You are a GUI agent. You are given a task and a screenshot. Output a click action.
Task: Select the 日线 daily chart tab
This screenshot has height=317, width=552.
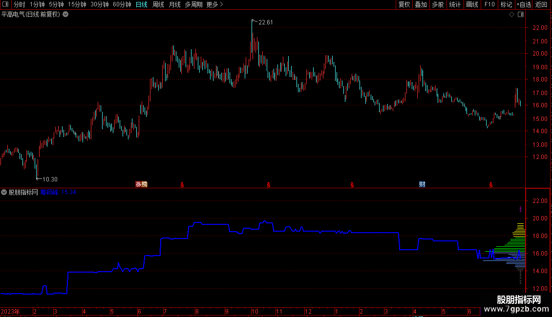tap(142, 4)
